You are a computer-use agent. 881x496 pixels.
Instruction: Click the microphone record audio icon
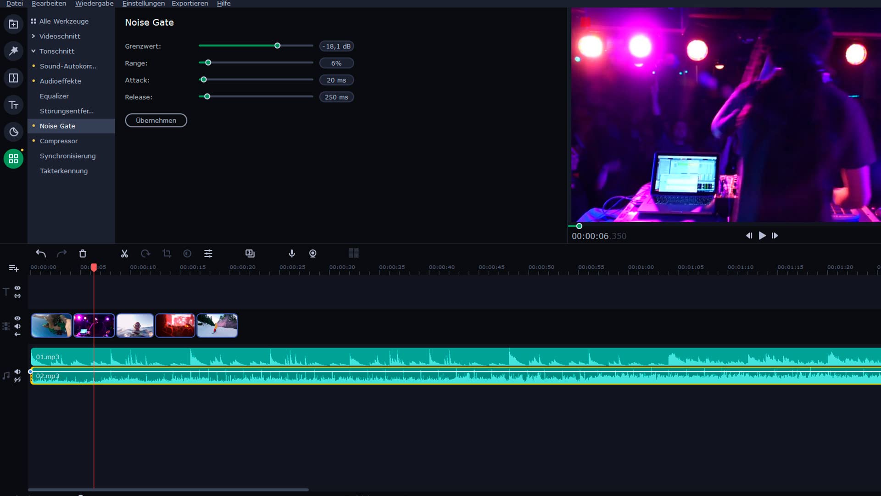click(x=292, y=254)
